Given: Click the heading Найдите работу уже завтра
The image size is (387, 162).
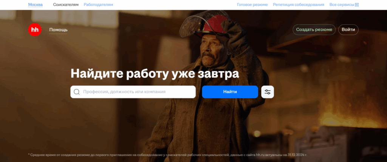Looking at the screenshot, I should 155,74.
